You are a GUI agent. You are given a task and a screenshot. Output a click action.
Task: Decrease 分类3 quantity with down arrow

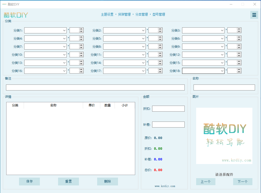239,32
